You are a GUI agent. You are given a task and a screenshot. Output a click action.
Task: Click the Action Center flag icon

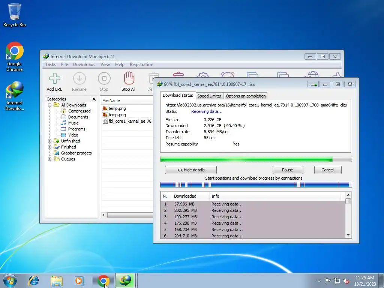point(328,280)
